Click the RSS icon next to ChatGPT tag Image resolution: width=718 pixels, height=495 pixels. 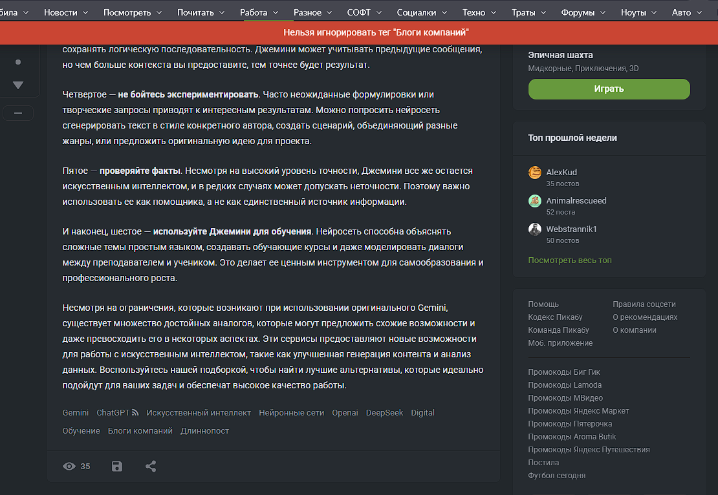point(135,413)
